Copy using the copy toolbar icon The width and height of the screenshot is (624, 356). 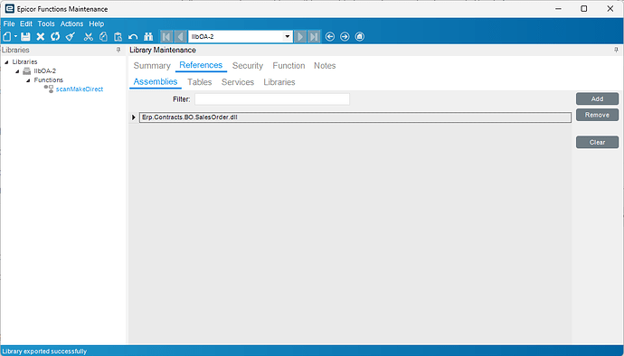103,37
